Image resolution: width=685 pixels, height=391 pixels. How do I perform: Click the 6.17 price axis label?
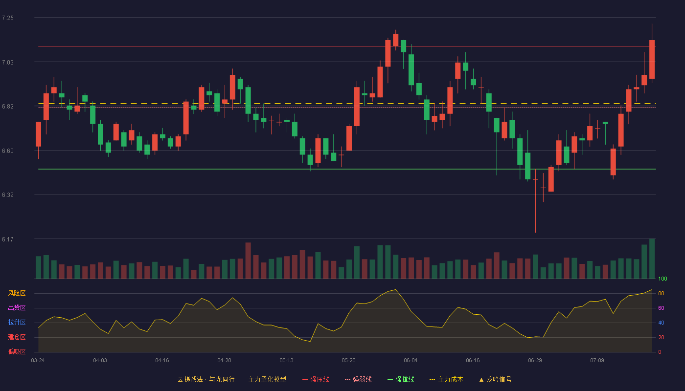8,239
